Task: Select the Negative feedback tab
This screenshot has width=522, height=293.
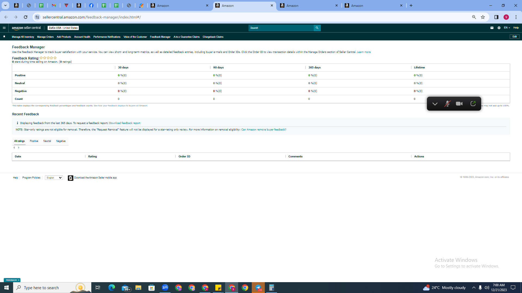Action: (61, 141)
